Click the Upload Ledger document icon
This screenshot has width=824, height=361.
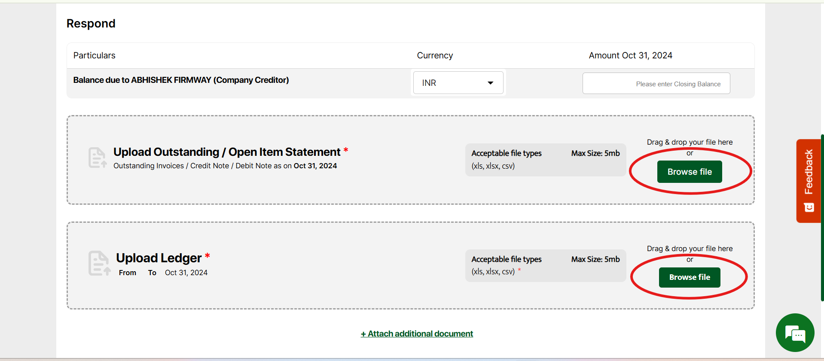pyautogui.click(x=99, y=263)
